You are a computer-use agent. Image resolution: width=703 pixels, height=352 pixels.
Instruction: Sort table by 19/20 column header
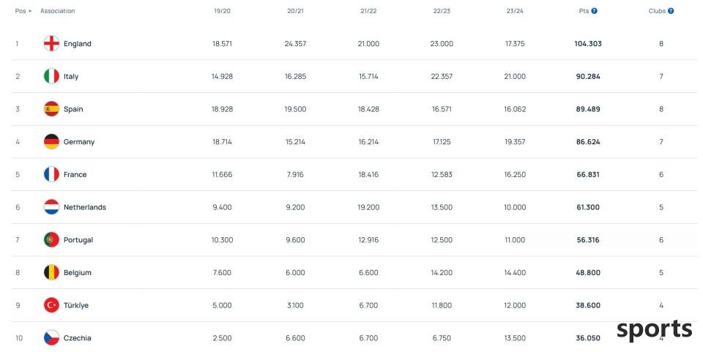click(x=222, y=11)
